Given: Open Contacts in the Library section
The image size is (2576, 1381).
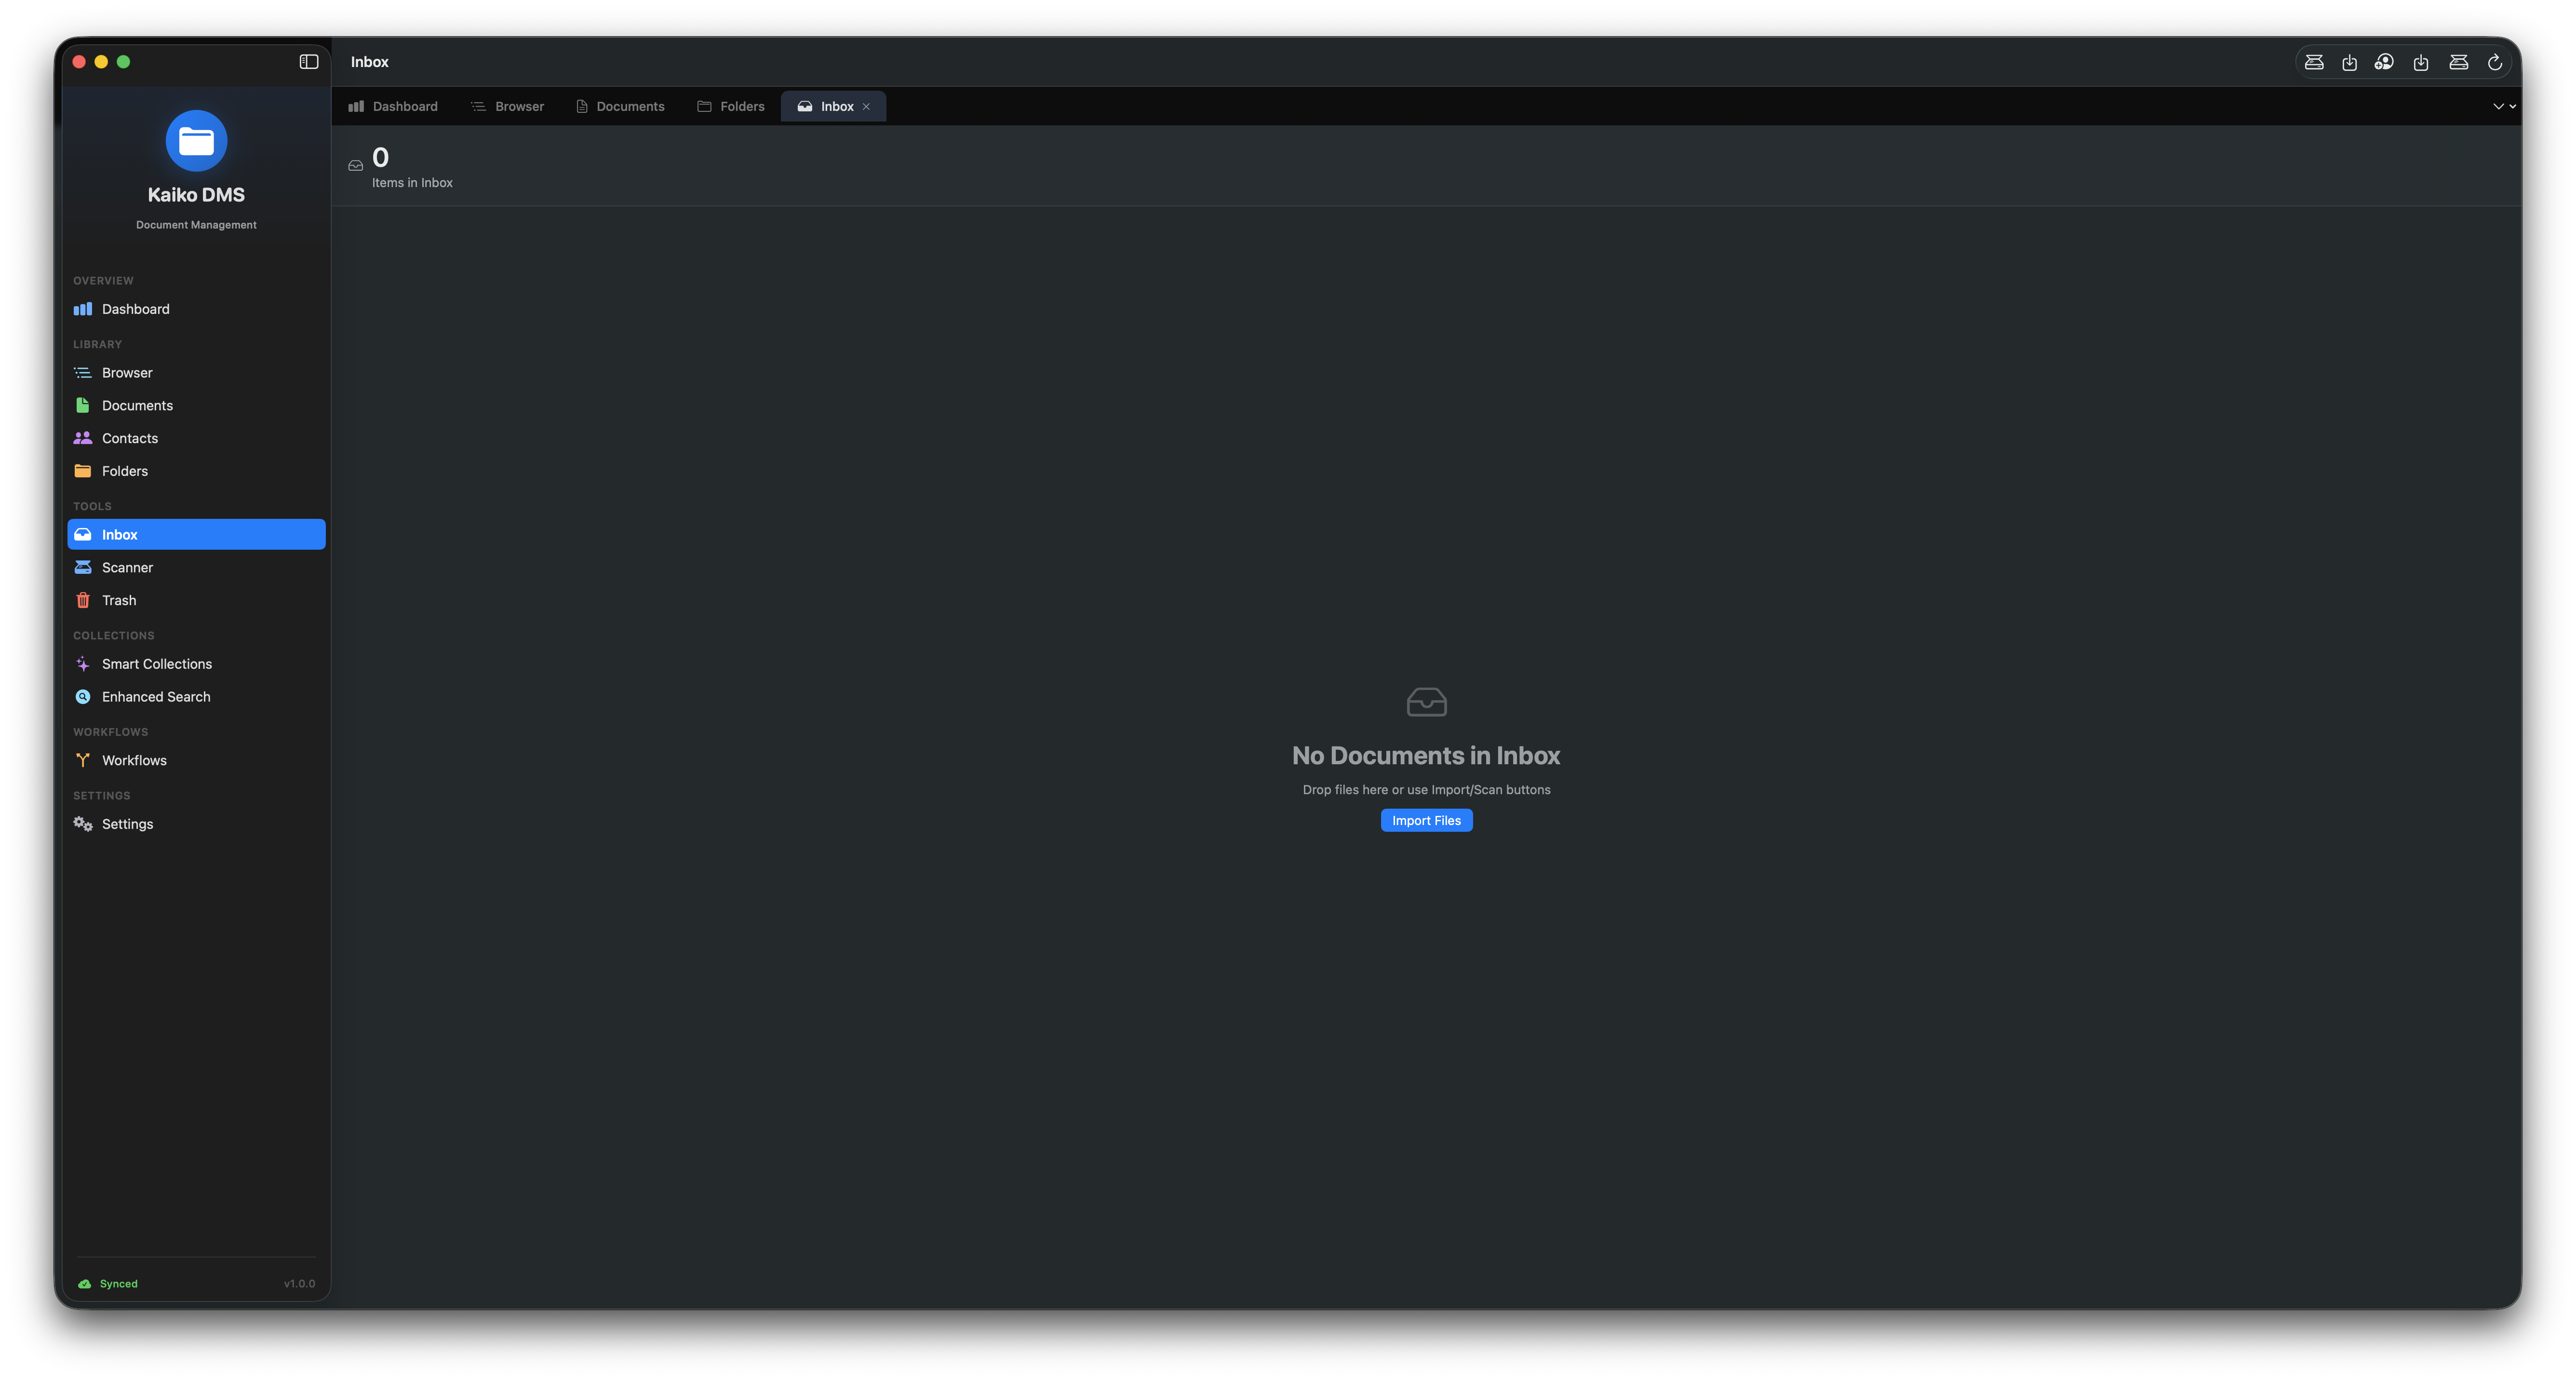Looking at the screenshot, I should point(129,438).
